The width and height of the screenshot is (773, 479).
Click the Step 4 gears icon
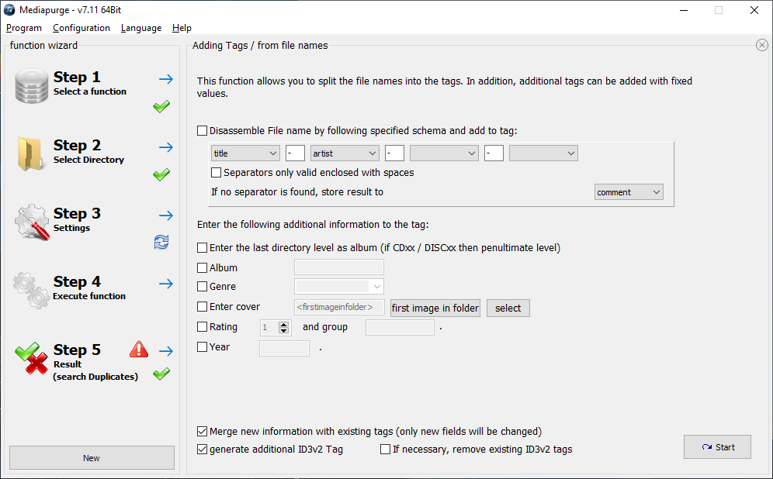[31, 290]
